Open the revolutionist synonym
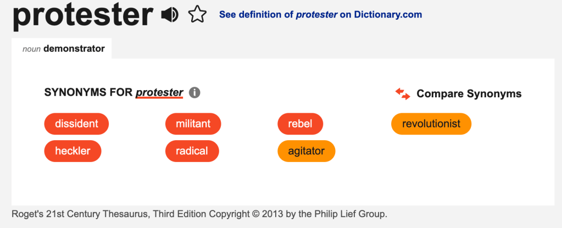Image resolution: width=562 pixels, height=228 pixels. click(x=431, y=124)
